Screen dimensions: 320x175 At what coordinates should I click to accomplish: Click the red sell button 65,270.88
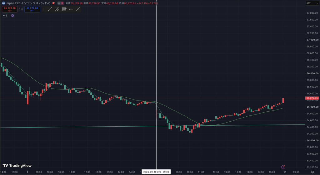click(x=10, y=9)
